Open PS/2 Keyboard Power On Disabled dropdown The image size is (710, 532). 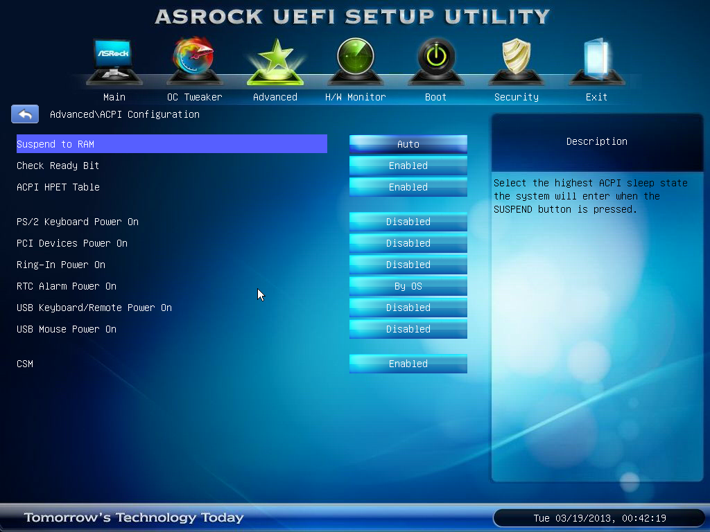408,222
